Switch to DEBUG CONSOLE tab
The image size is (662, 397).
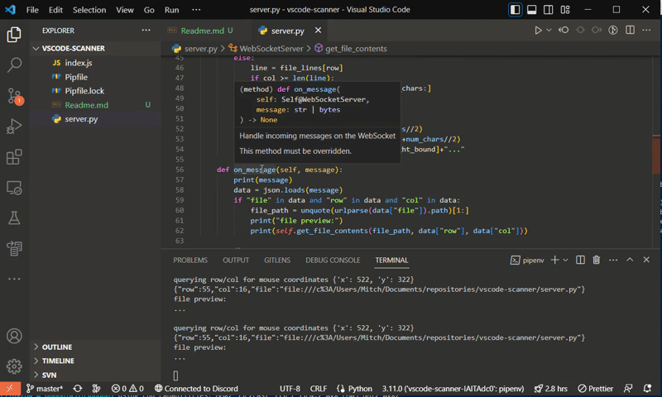point(333,261)
